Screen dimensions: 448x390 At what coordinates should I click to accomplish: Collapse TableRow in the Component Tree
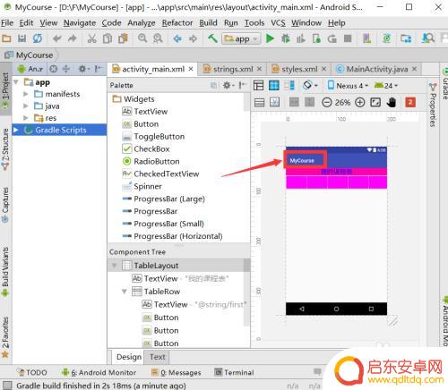[x=125, y=292]
